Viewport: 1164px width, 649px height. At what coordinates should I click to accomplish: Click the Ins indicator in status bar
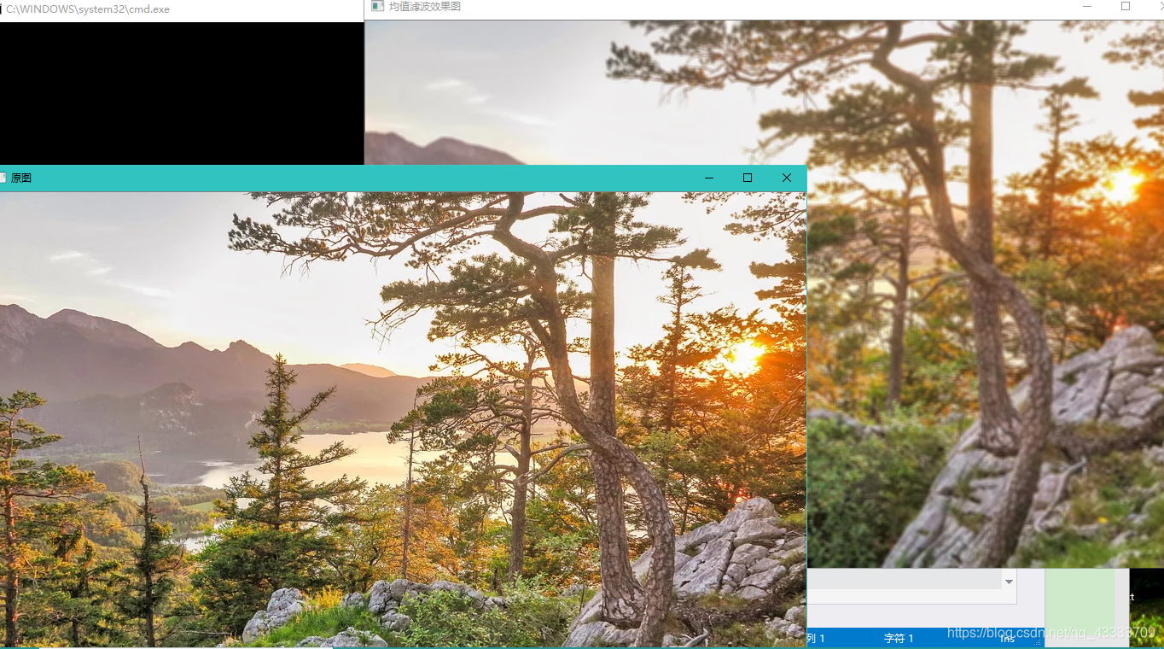click(x=1007, y=638)
